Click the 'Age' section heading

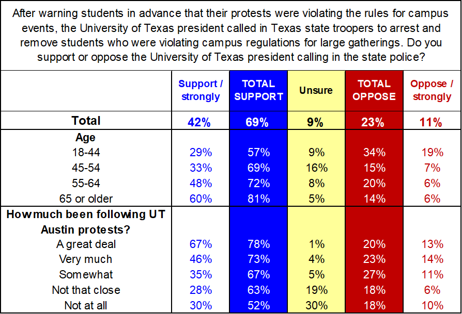point(86,138)
